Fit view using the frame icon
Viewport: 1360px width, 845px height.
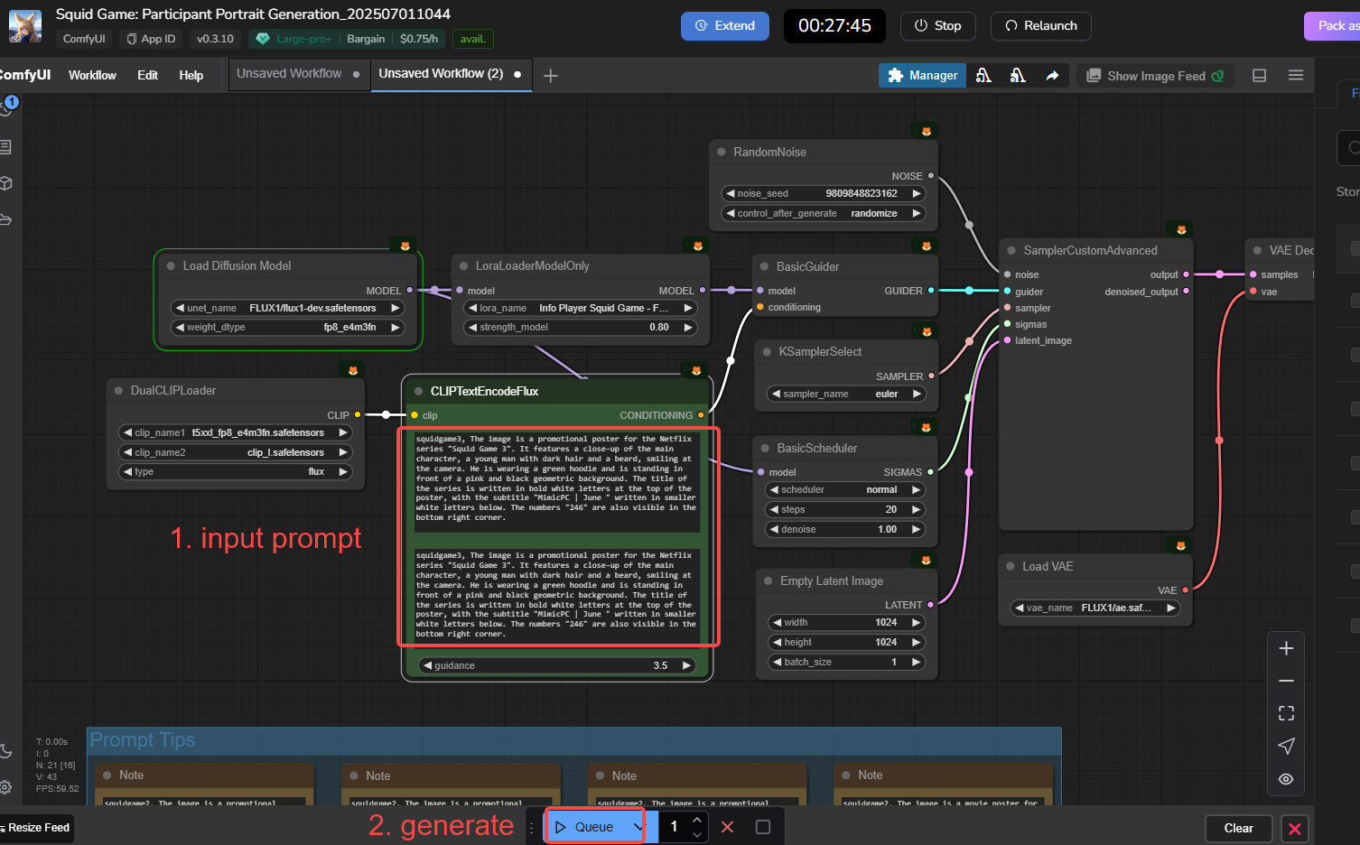(x=1286, y=713)
